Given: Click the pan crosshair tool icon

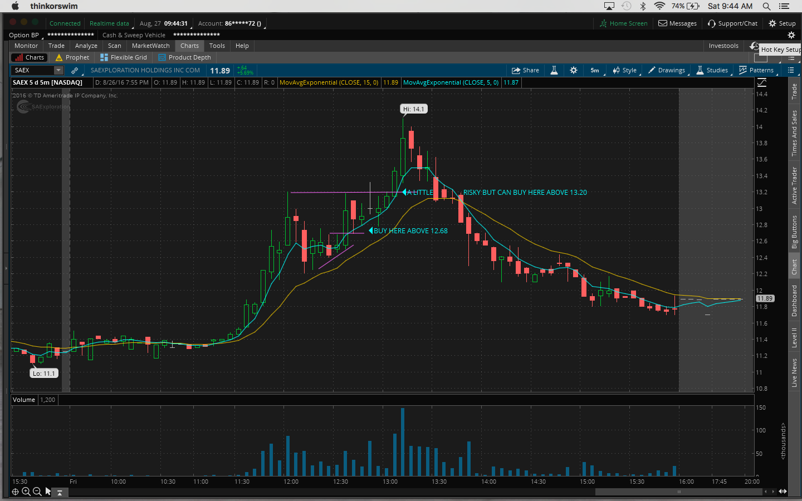Looking at the screenshot, I should click(16, 492).
